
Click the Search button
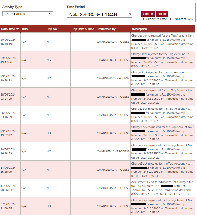point(148,14)
